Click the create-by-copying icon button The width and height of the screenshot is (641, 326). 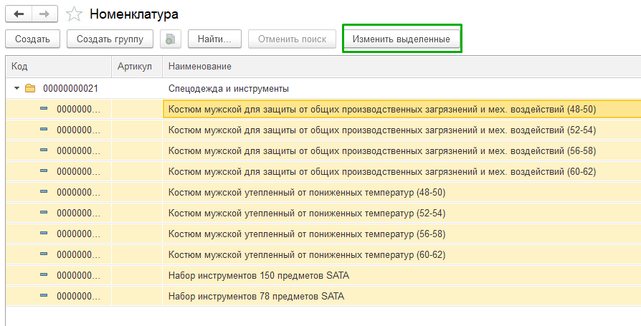coord(170,39)
